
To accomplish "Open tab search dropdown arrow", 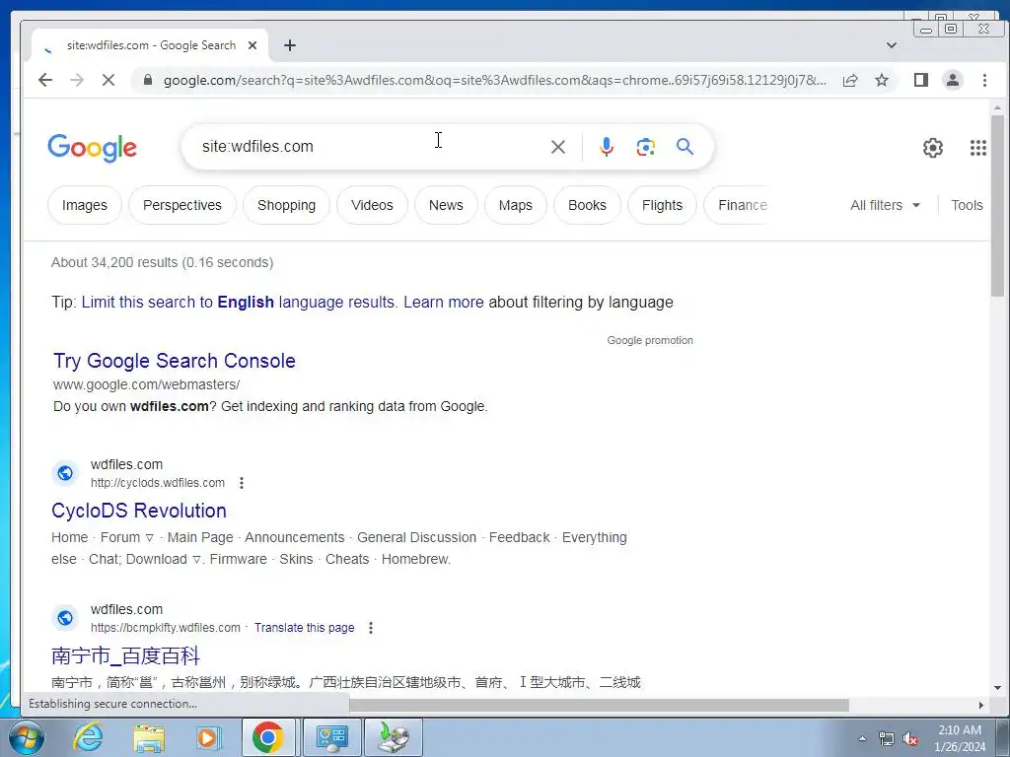I will coord(892,45).
